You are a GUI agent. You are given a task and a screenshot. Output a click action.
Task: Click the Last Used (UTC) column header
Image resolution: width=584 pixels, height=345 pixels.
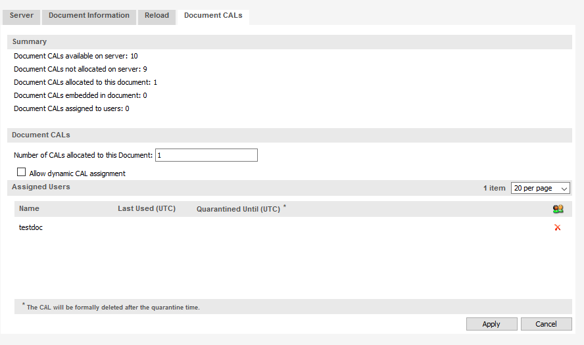[147, 208]
